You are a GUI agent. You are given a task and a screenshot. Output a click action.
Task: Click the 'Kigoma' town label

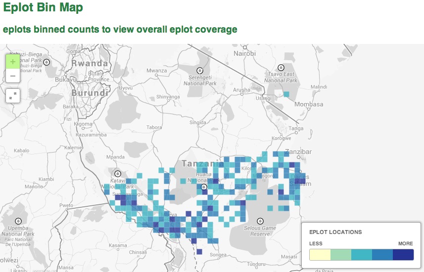tap(83, 124)
